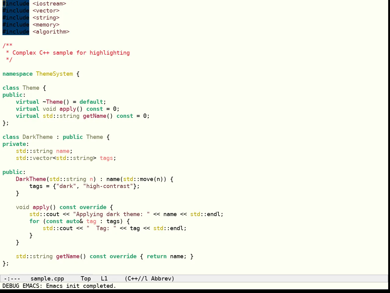Click the ThemeSystem namespace name
390x293 pixels.
(54, 74)
